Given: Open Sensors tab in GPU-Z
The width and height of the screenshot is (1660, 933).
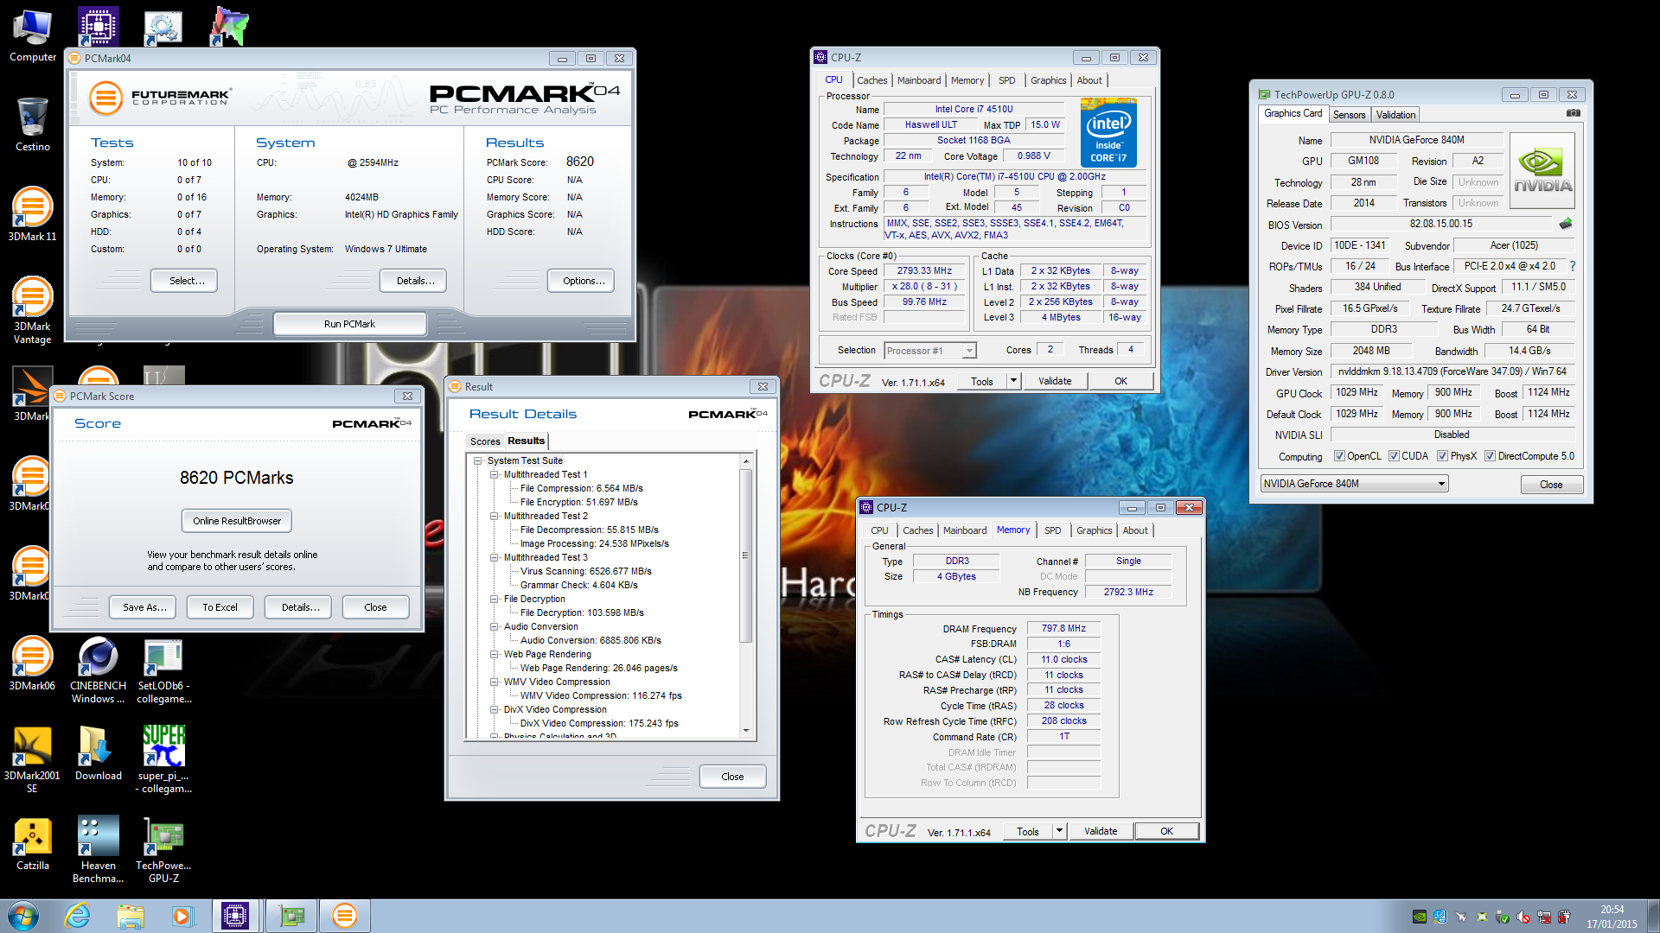Looking at the screenshot, I should coord(1349,115).
